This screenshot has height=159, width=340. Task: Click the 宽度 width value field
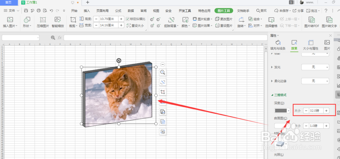click(x=109, y=26)
